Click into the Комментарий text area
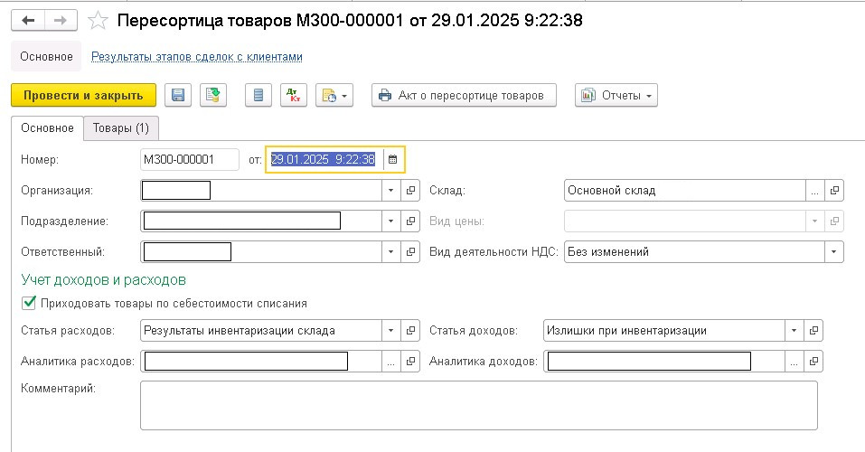Screen dimensions: 865x452 click(x=479, y=406)
